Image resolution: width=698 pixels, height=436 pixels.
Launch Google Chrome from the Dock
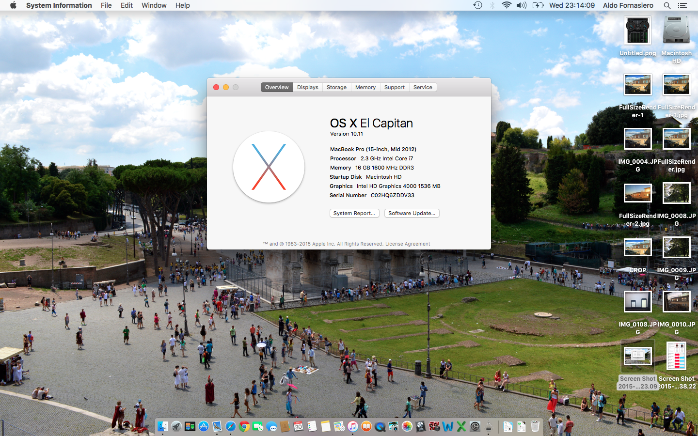(244, 426)
